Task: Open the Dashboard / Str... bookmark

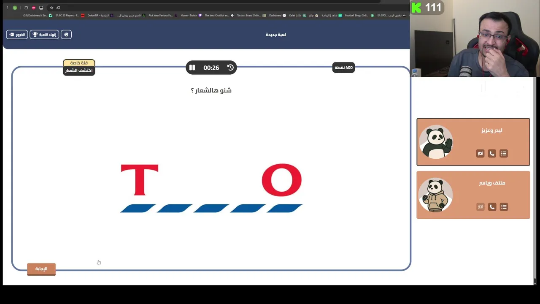Action: (38, 16)
